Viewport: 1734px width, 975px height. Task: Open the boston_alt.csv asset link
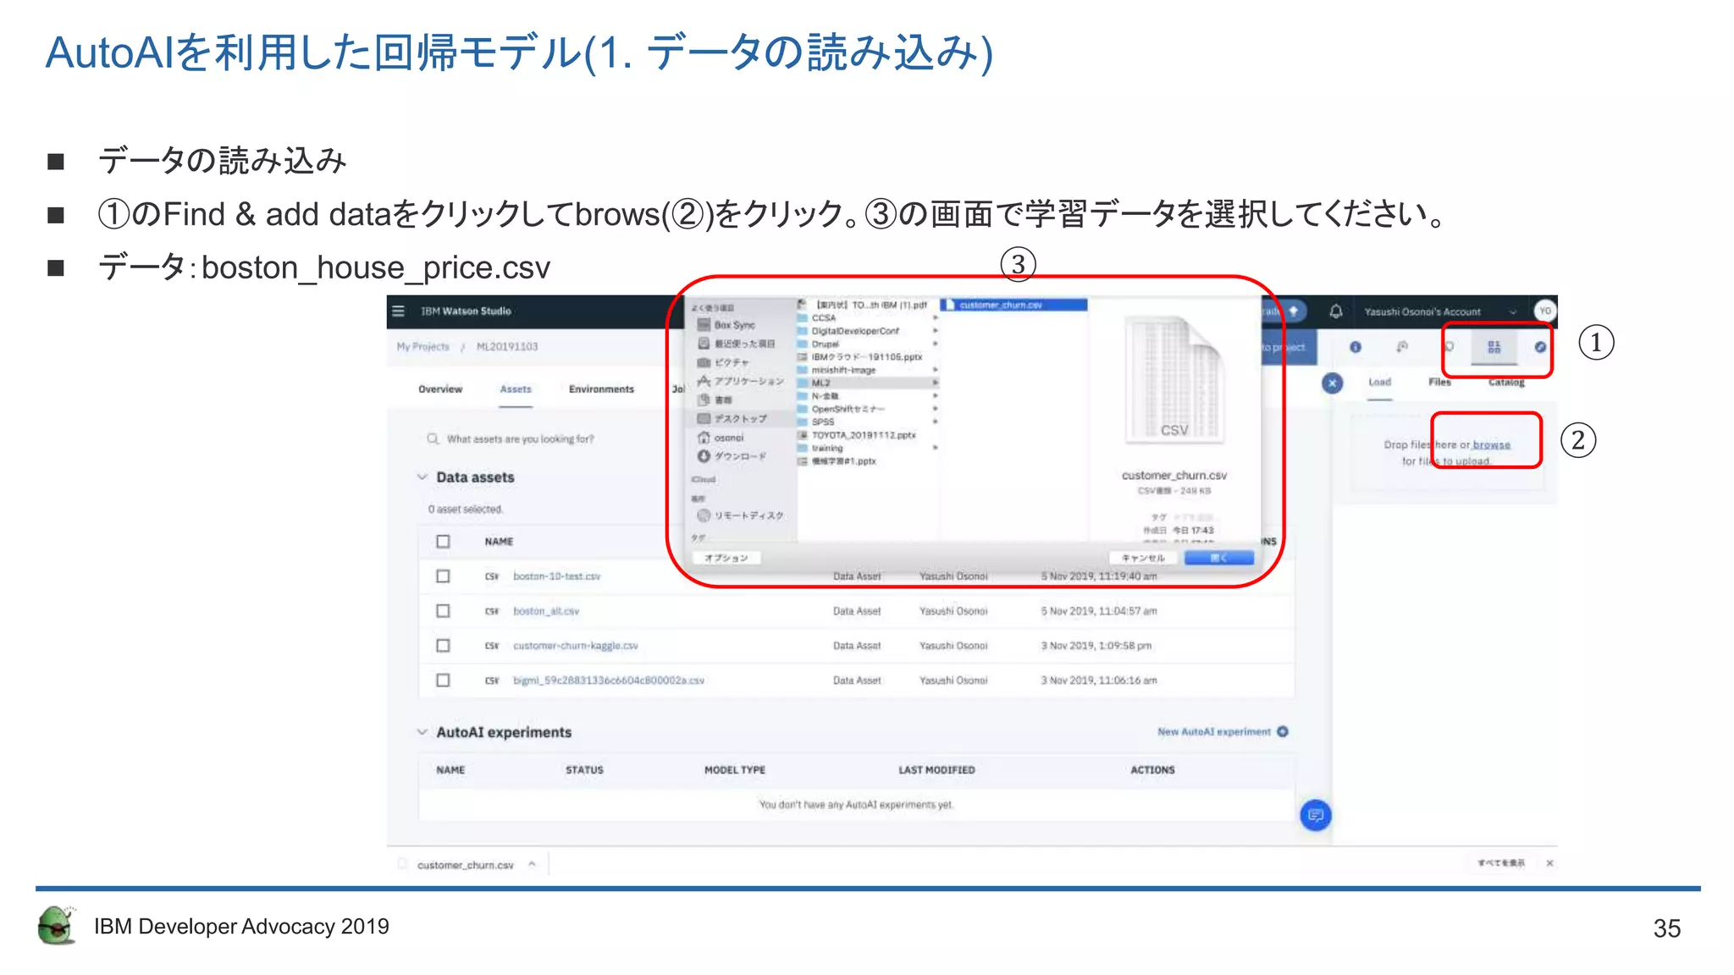(546, 611)
